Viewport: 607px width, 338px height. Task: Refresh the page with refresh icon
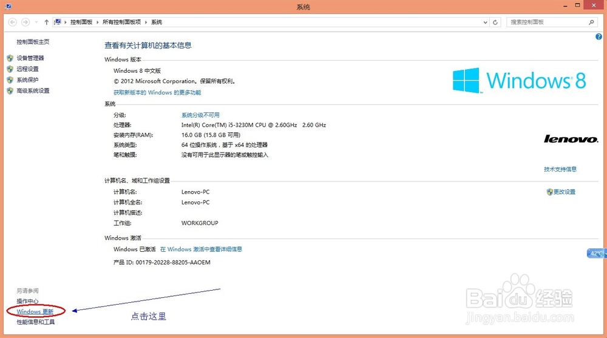pyautogui.click(x=495, y=22)
